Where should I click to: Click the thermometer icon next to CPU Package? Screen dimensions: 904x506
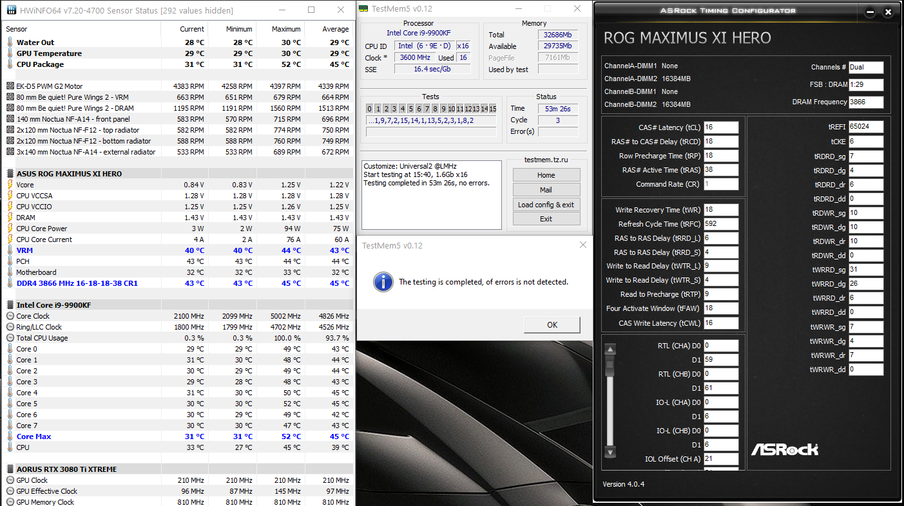coord(10,64)
